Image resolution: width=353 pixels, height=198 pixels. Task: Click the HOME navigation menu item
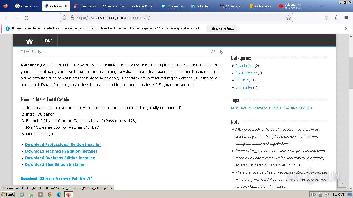tap(48, 41)
